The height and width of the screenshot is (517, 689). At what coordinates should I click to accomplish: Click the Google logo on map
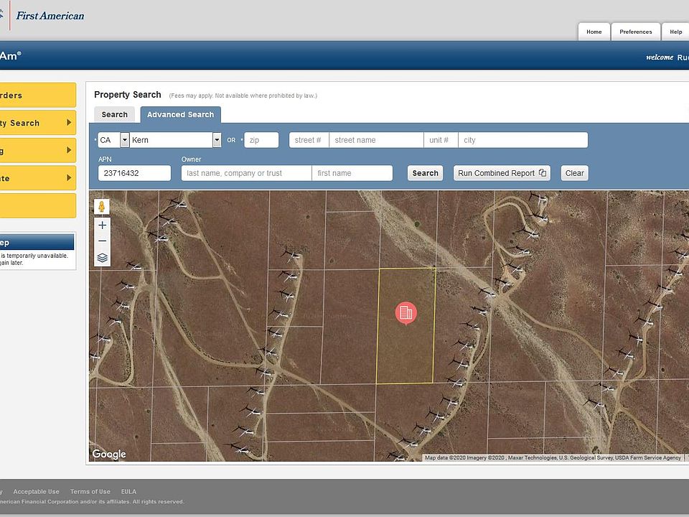(x=109, y=454)
